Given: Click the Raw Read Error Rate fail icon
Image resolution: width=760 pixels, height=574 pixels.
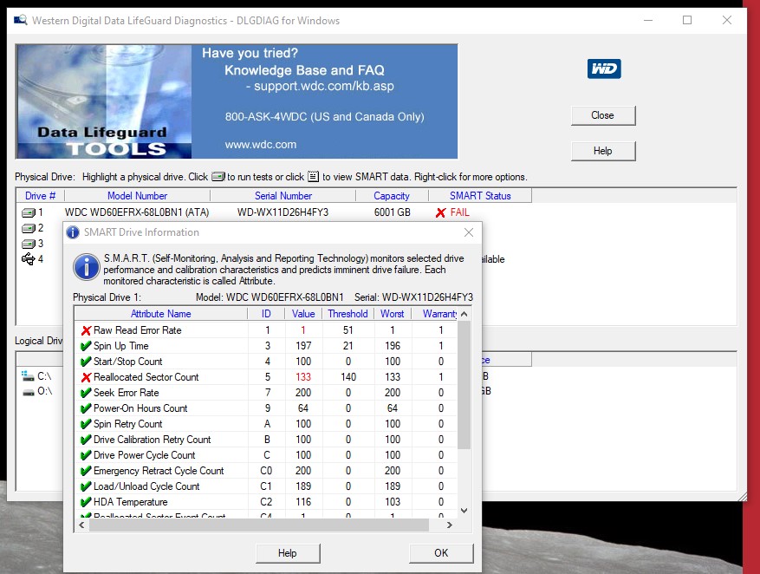Looking at the screenshot, I should (x=86, y=330).
